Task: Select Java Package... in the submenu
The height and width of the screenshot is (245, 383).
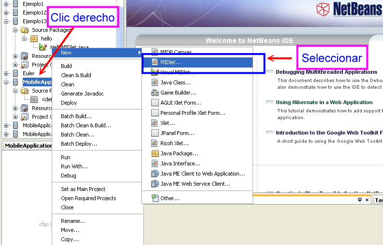Action: point(198,153)
